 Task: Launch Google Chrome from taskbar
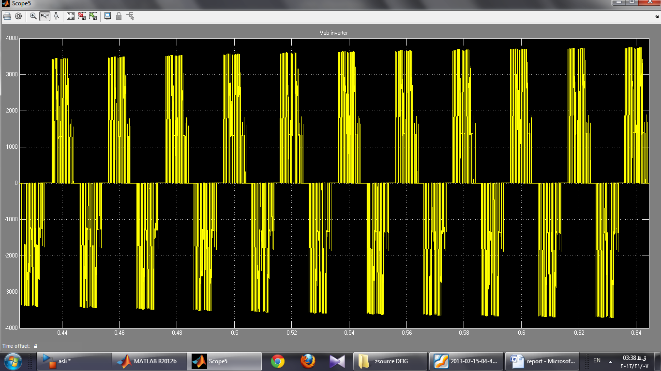point(277,361)
